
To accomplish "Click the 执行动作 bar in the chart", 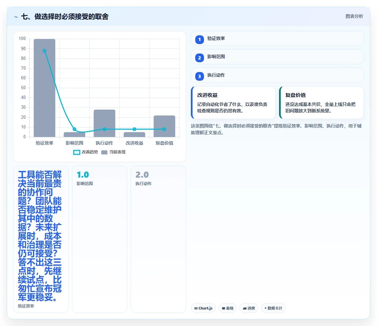I will pos(104,123).
